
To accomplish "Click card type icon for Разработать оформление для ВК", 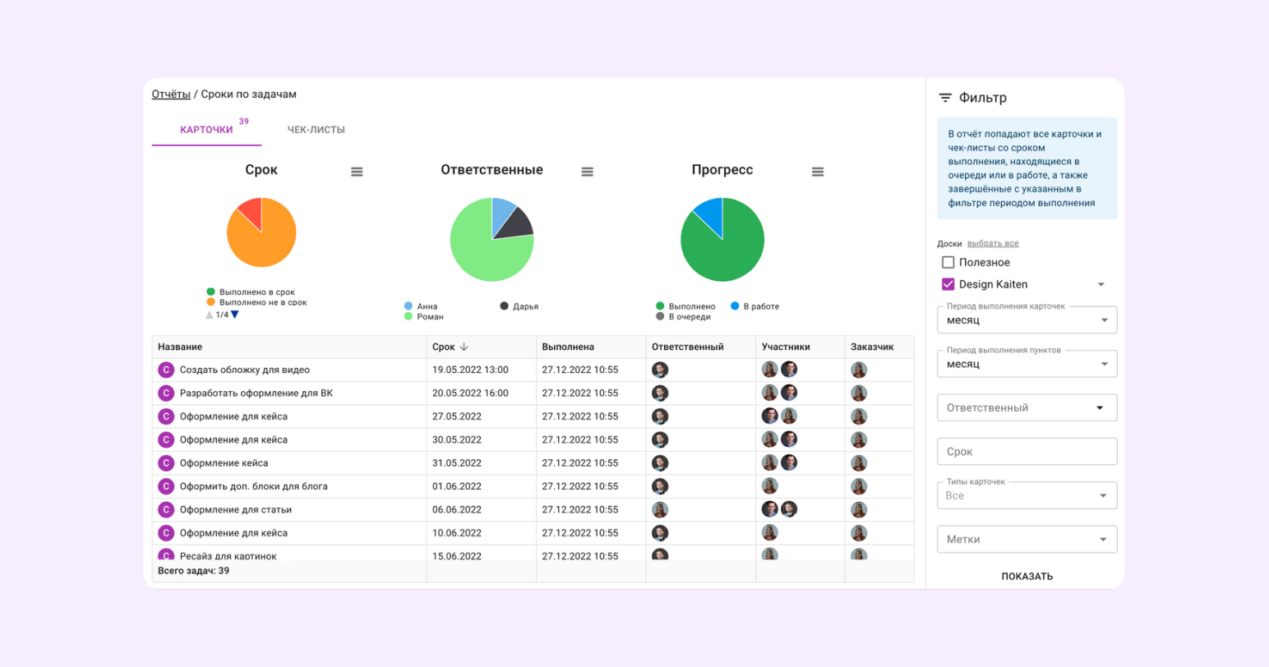I will pos(166,393).
